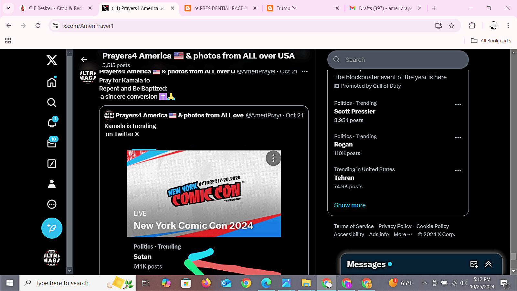Open Comic Con video options menu

tap(273, 158)
